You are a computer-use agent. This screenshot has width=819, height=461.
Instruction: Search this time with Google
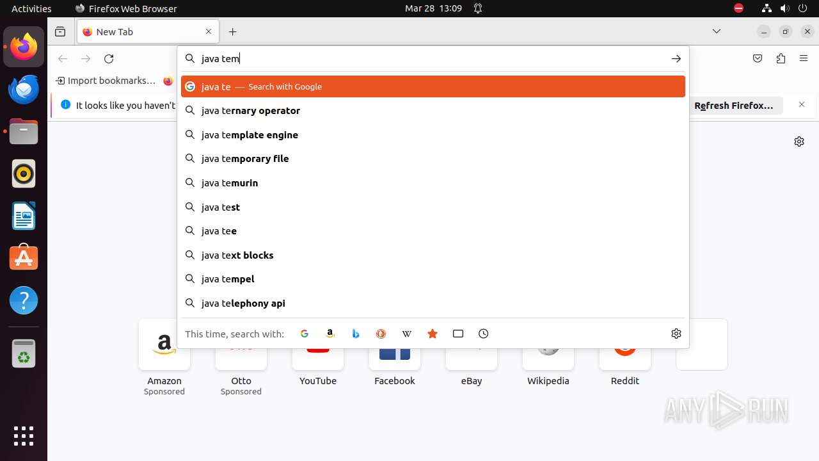(x=305, y=334)
